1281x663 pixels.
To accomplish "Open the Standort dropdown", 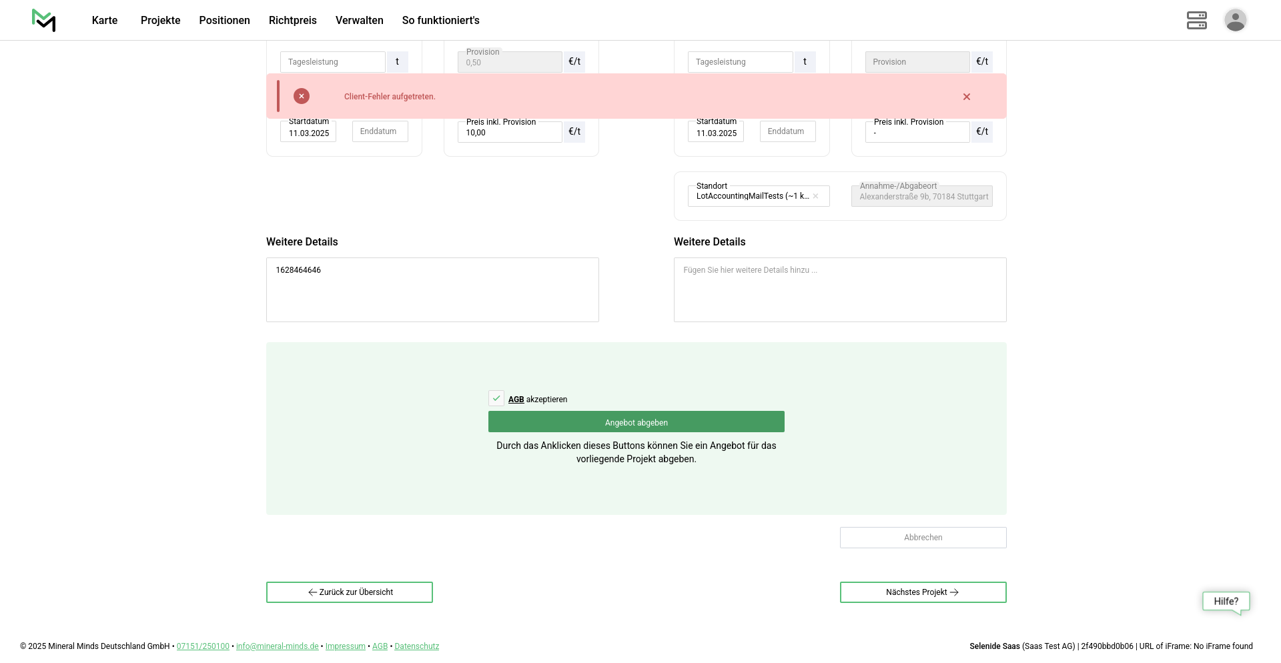I will click(x=752, y=196).
